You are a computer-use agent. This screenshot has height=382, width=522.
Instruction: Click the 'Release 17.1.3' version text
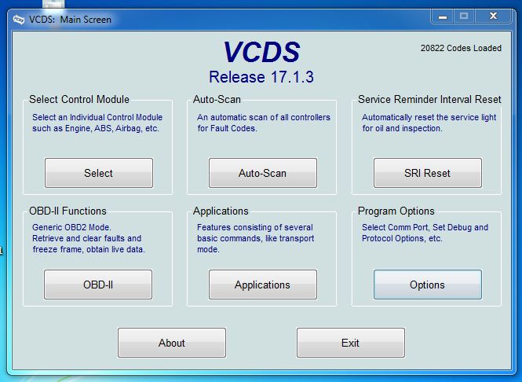coord(261,77)
